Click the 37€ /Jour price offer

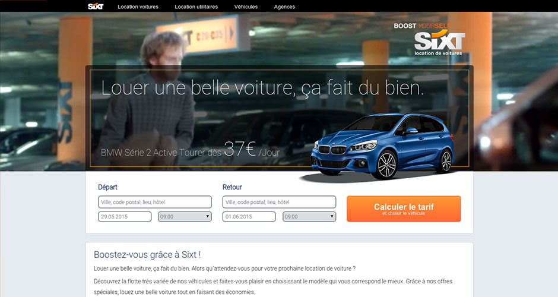pos(252,149)
